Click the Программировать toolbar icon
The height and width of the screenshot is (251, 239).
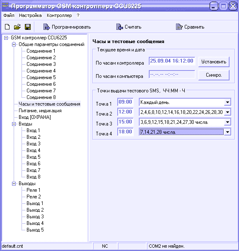tap(46, 27)
